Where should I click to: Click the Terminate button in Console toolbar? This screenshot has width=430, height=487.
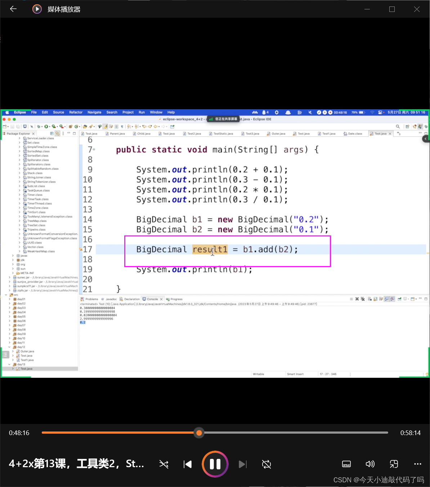point(352,299)
